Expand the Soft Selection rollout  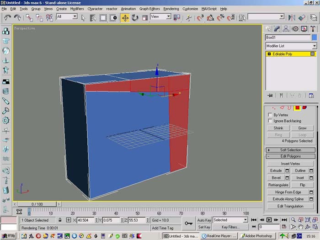(x=290, y=150)
